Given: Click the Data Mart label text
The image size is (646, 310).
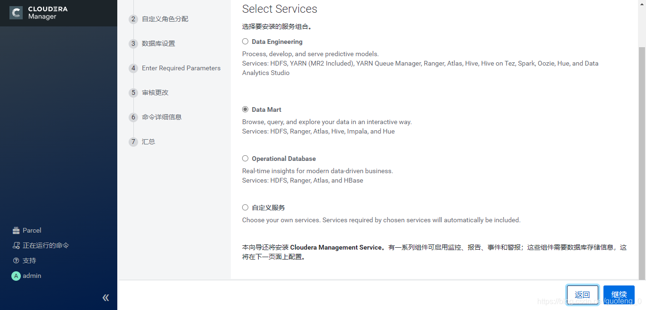Looking at the screenshot, I should [266, 109].
